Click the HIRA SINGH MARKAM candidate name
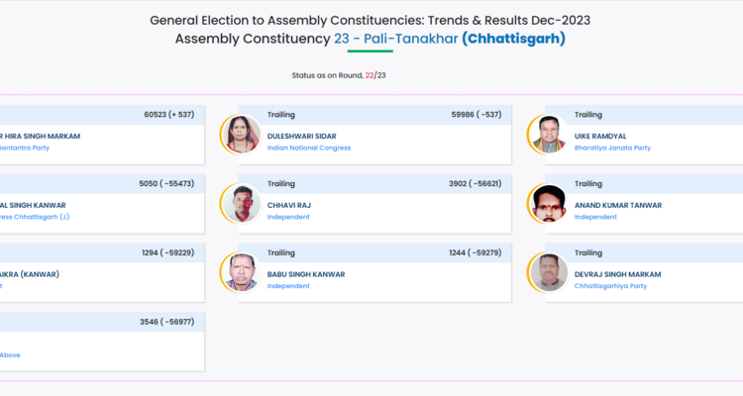This screenshot has height=396, width=743. point(40,136)
